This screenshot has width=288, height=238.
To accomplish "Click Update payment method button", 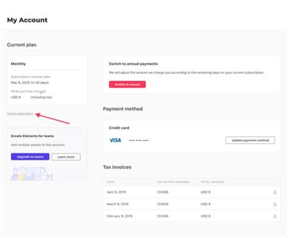I will coord(250,140).
